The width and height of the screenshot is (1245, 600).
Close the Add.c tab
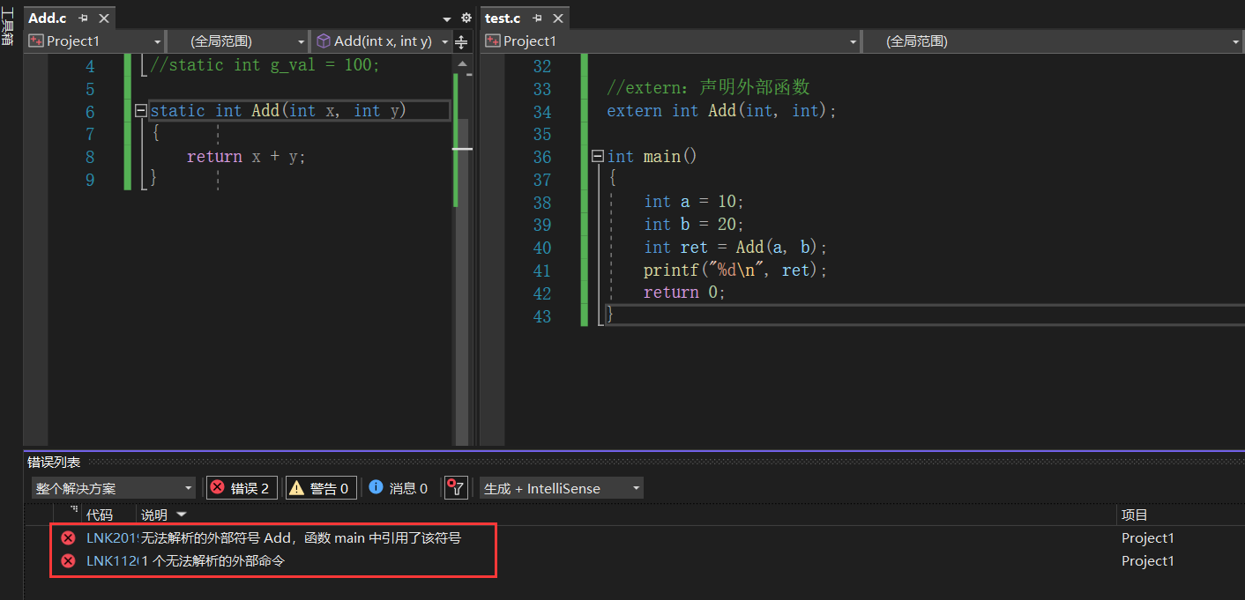104,18
